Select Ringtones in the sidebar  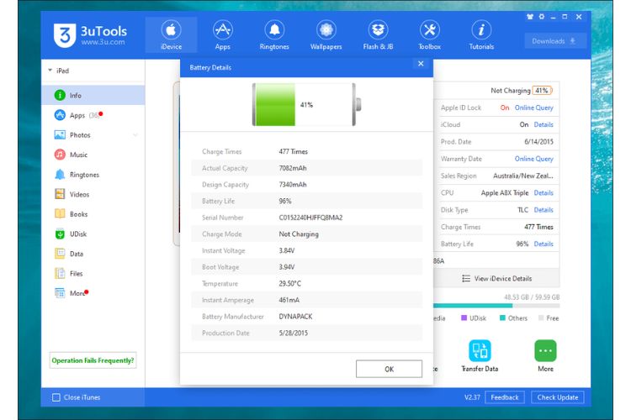click(93, 175)
